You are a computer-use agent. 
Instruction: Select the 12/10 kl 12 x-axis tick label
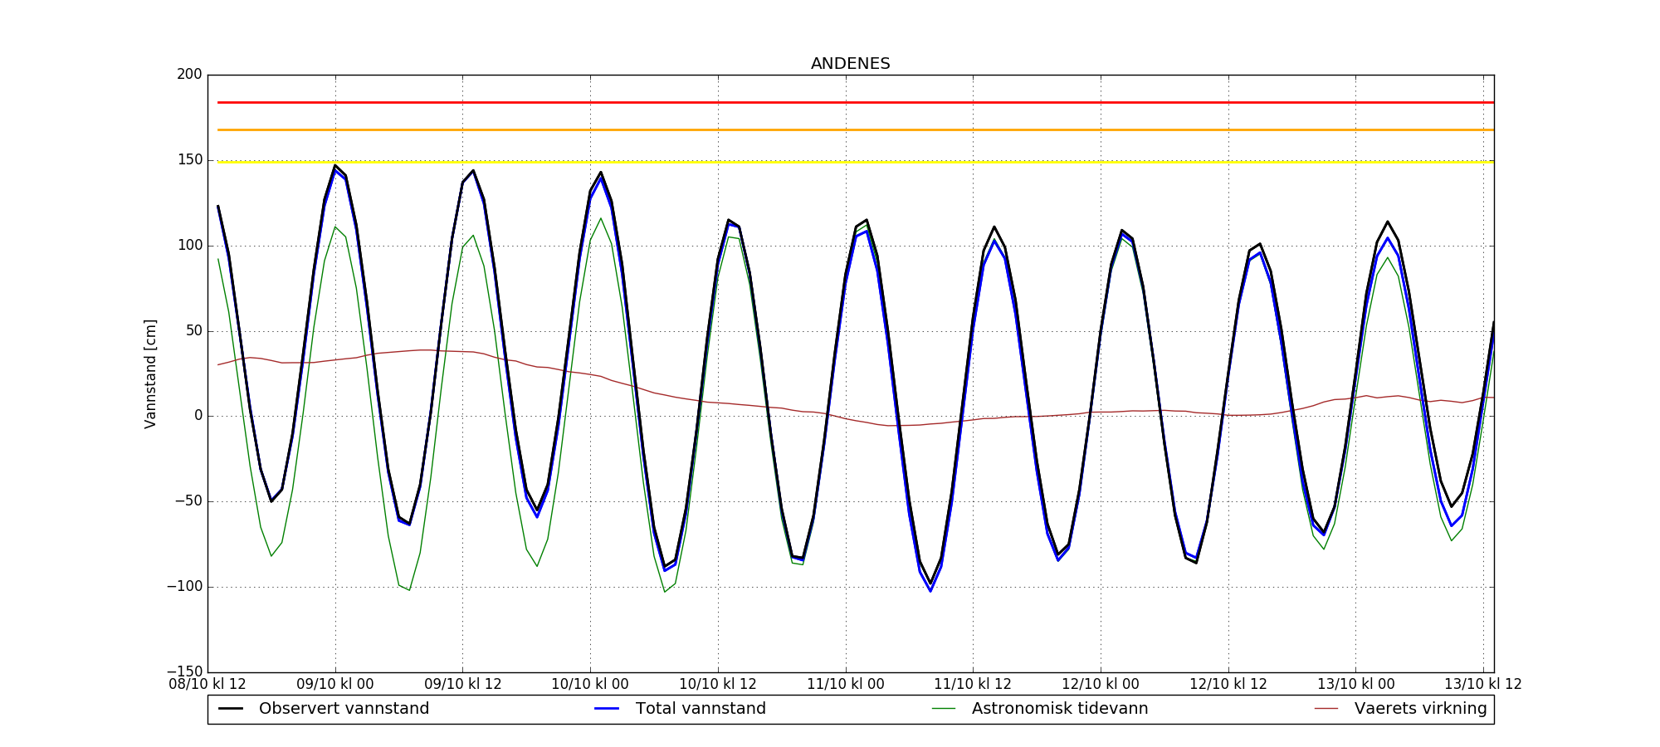pyautogui.click(x=1228, y=685)
